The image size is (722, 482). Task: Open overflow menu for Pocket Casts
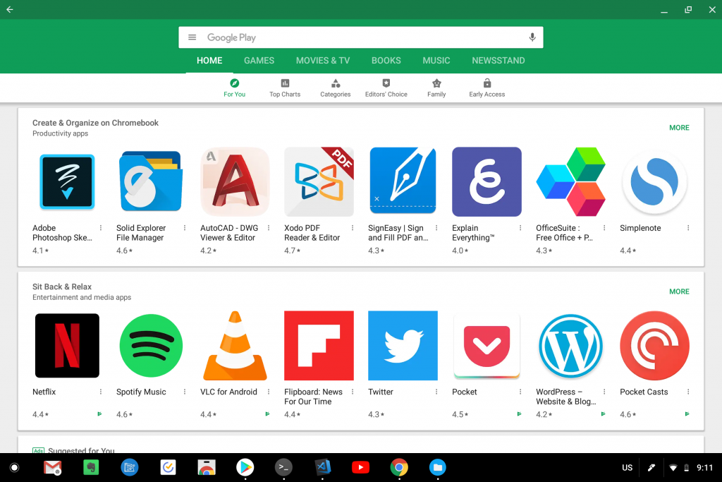pyautogui.click(x=688, y=392)
